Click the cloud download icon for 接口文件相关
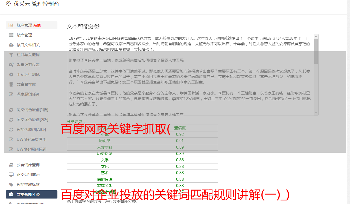 tap(11, 45)
